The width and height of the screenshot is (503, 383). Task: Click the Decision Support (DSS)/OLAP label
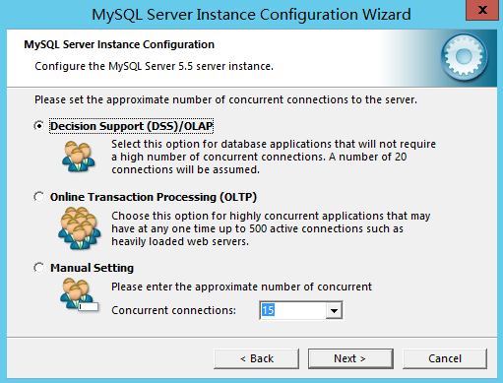click(131, 126)
